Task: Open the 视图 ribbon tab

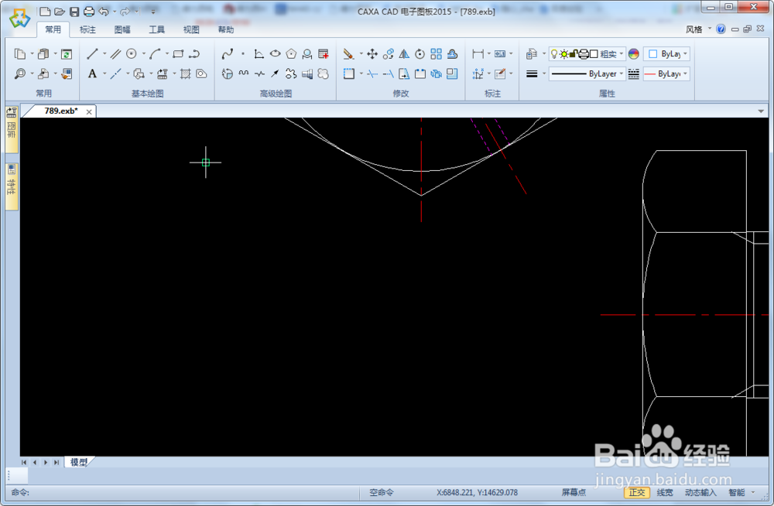Action: click(x=191, y=29)
